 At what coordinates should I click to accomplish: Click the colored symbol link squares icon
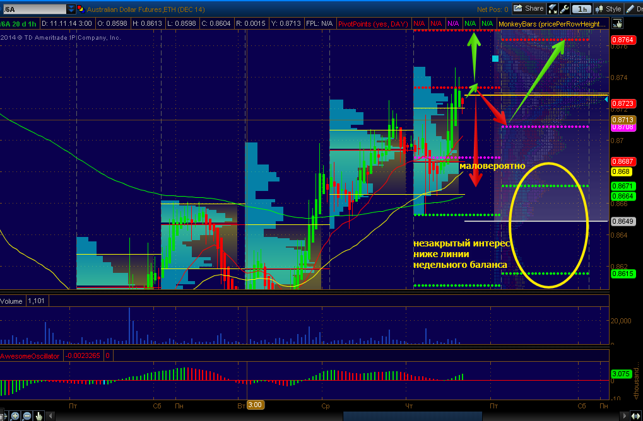point(81,9)
